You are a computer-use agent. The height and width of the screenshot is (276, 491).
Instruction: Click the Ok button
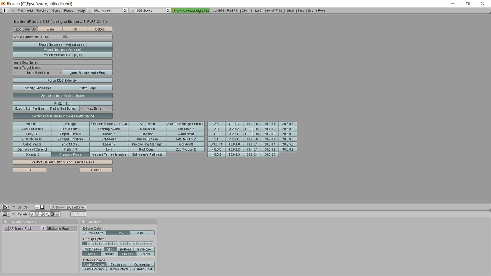coord(30,170)
